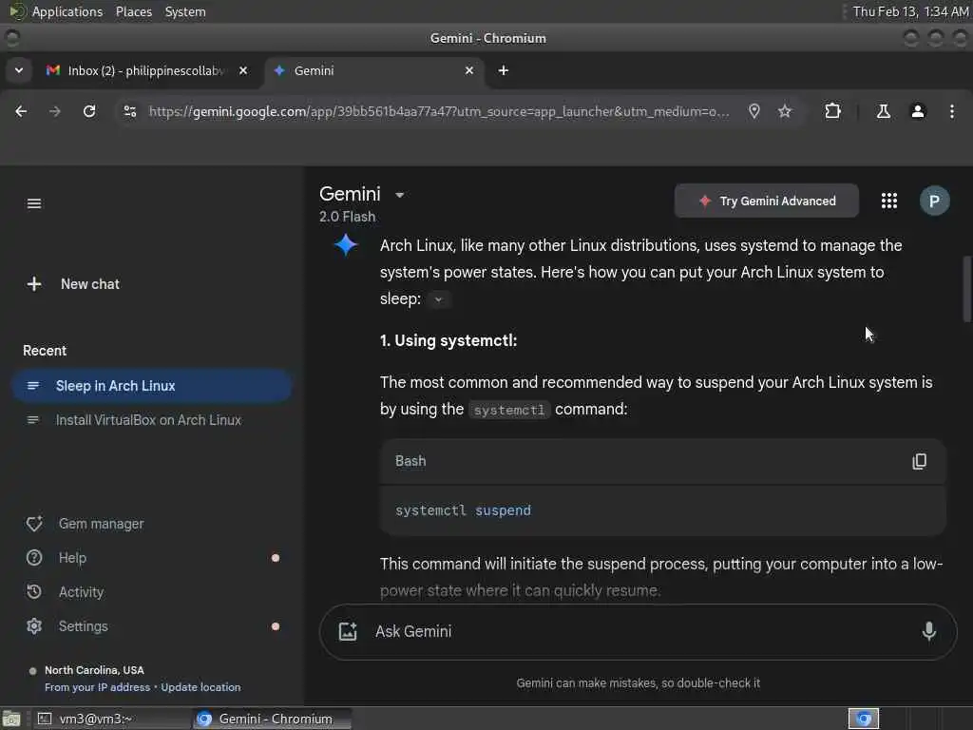973x730 pixels.
Task: Click the inline systemctl code chip
Action: click(509, 410)
